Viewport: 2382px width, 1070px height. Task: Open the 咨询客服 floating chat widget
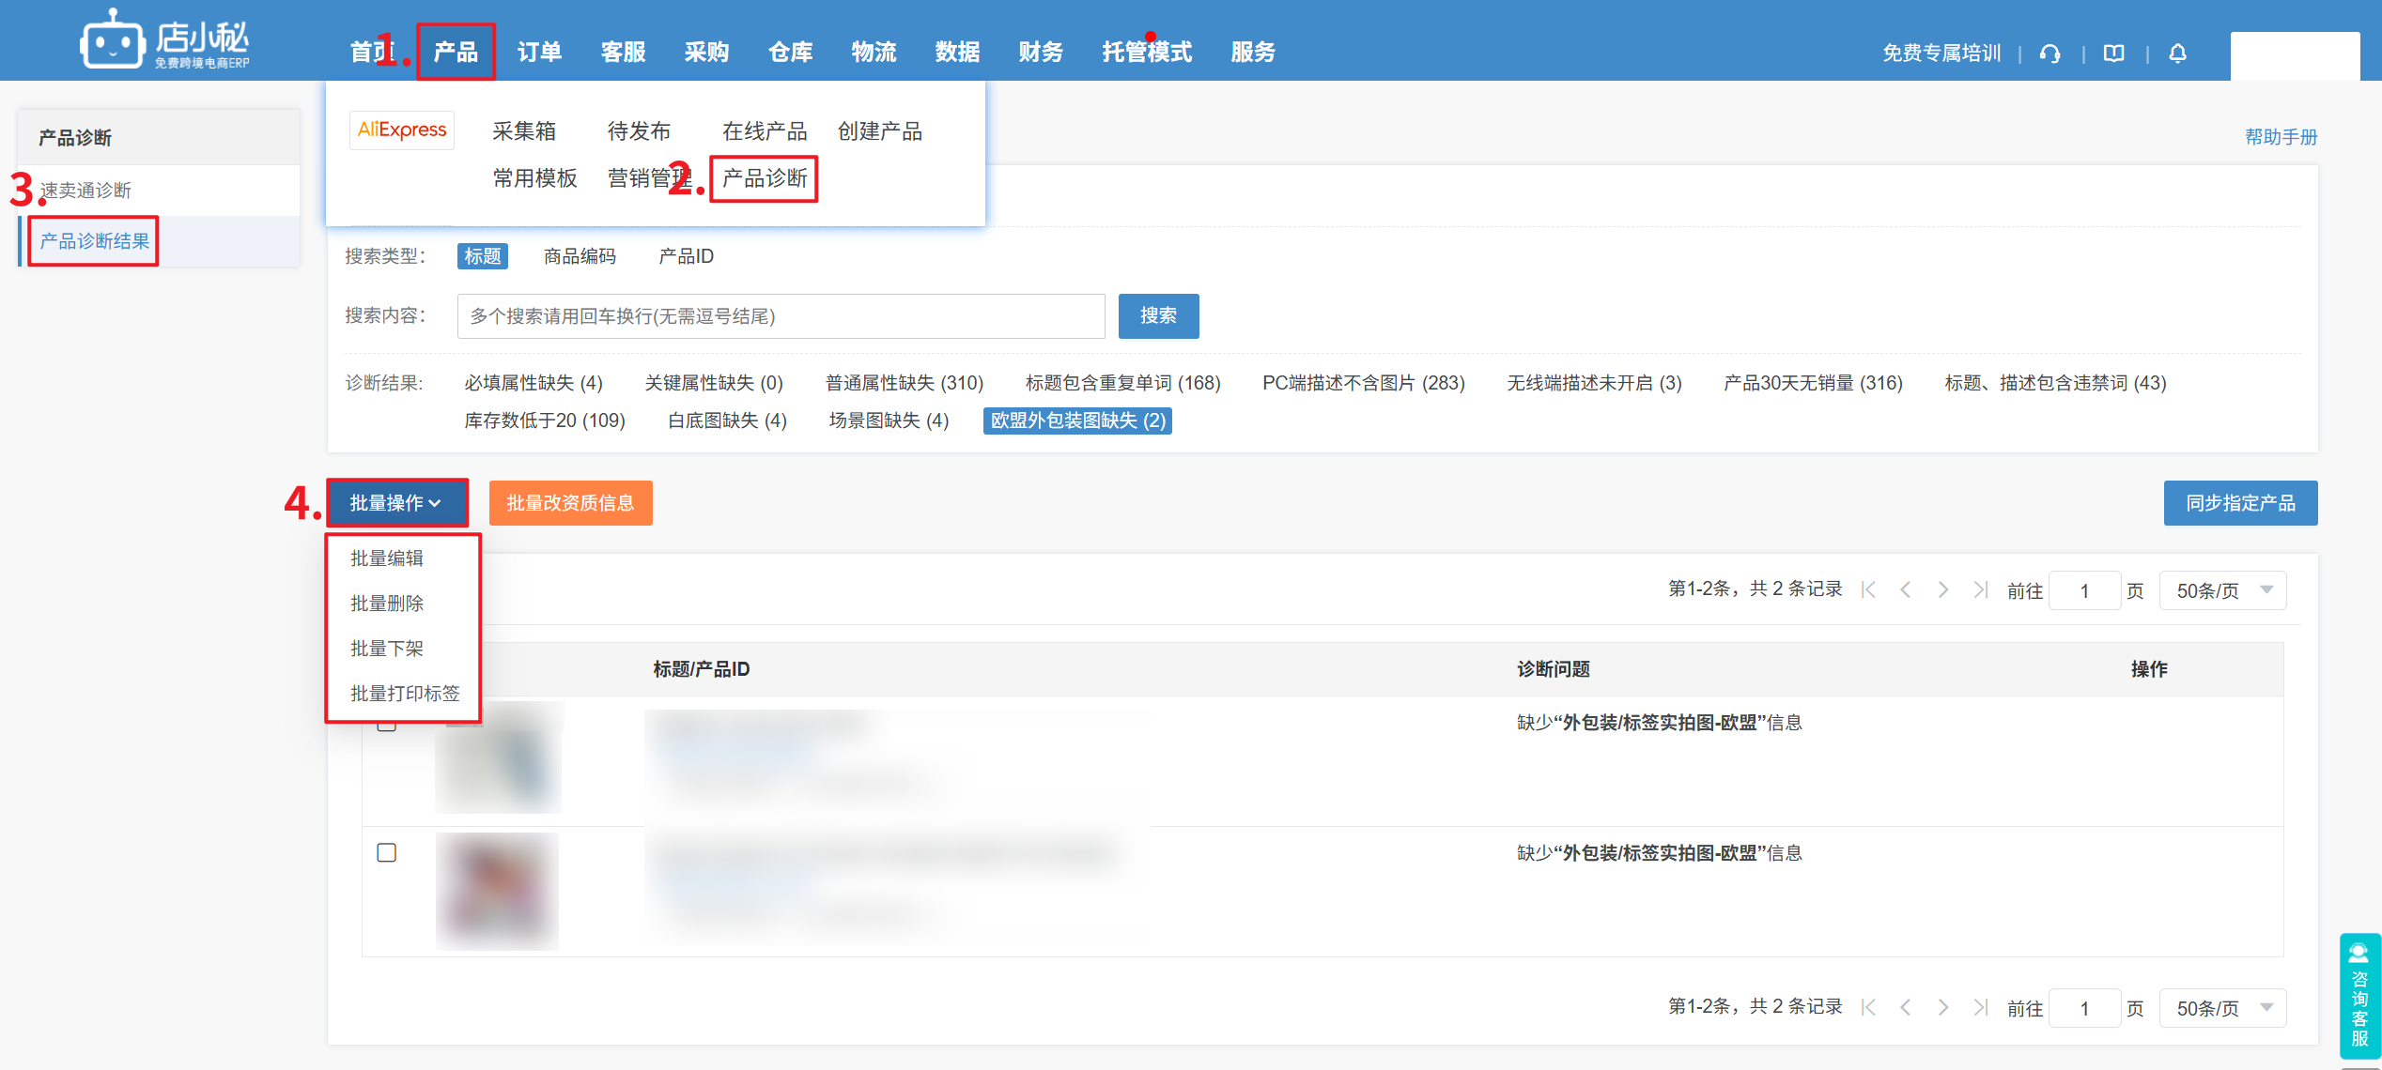pos(2359,995)
